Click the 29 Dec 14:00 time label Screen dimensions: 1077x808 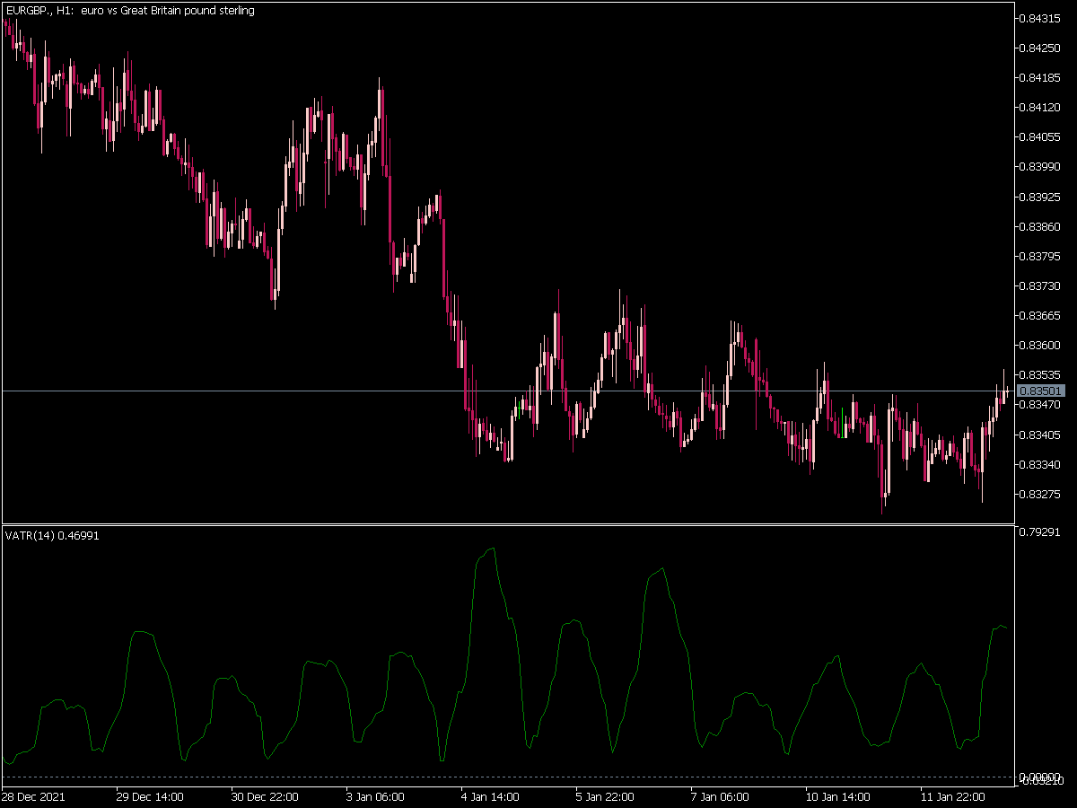pos(150,796)
